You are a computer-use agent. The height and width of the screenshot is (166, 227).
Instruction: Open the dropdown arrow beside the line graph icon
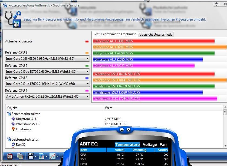tap(57, 156)
